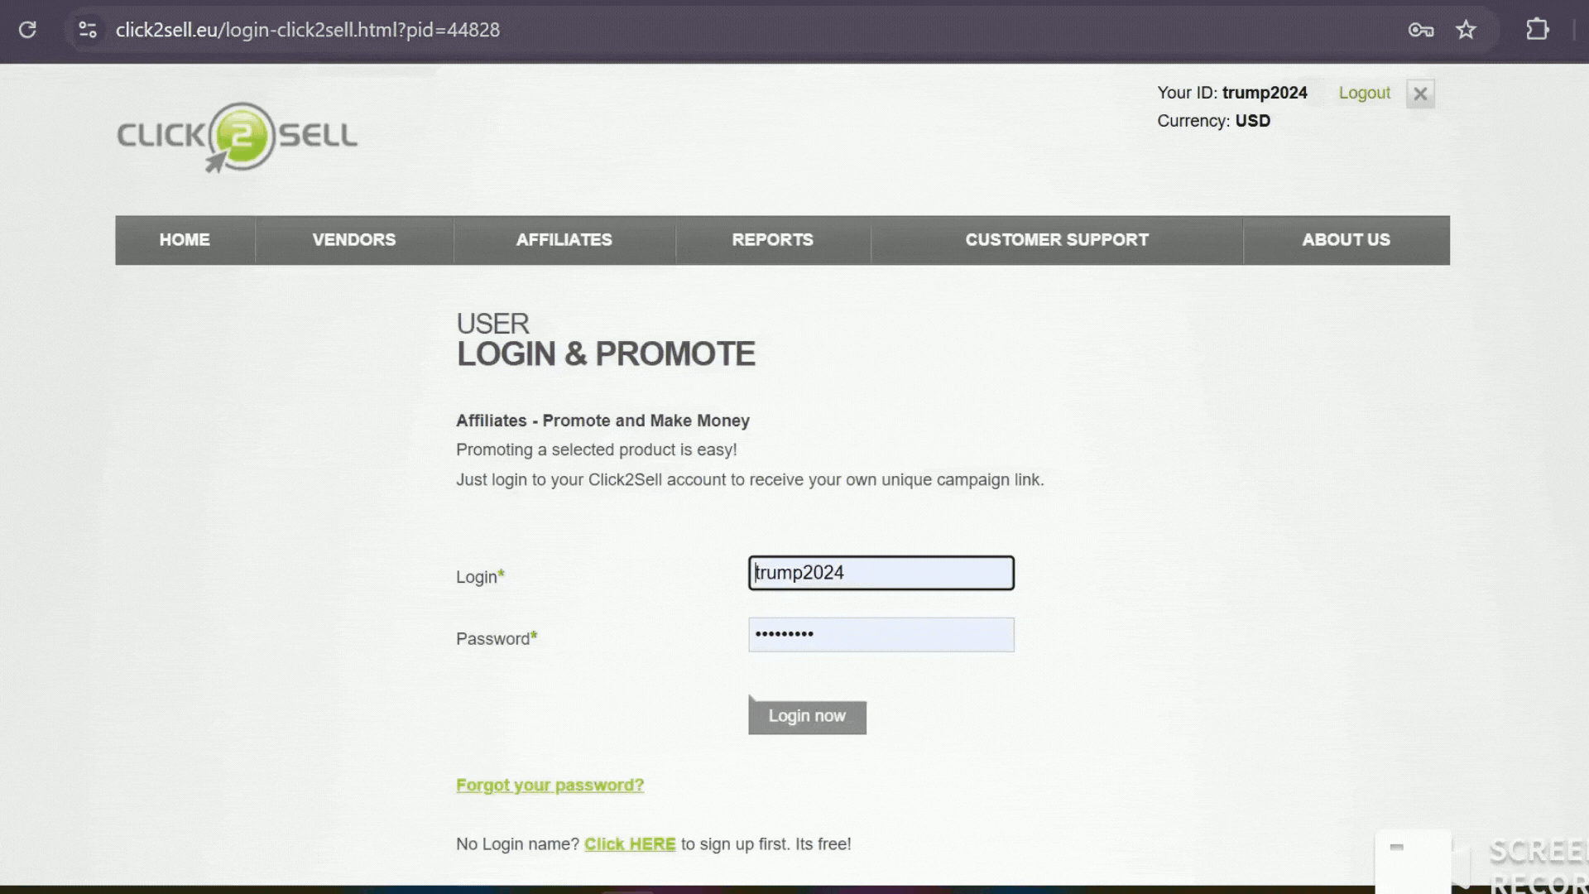Click the minimize dash on bottom-right widget

coord(1397,847)
